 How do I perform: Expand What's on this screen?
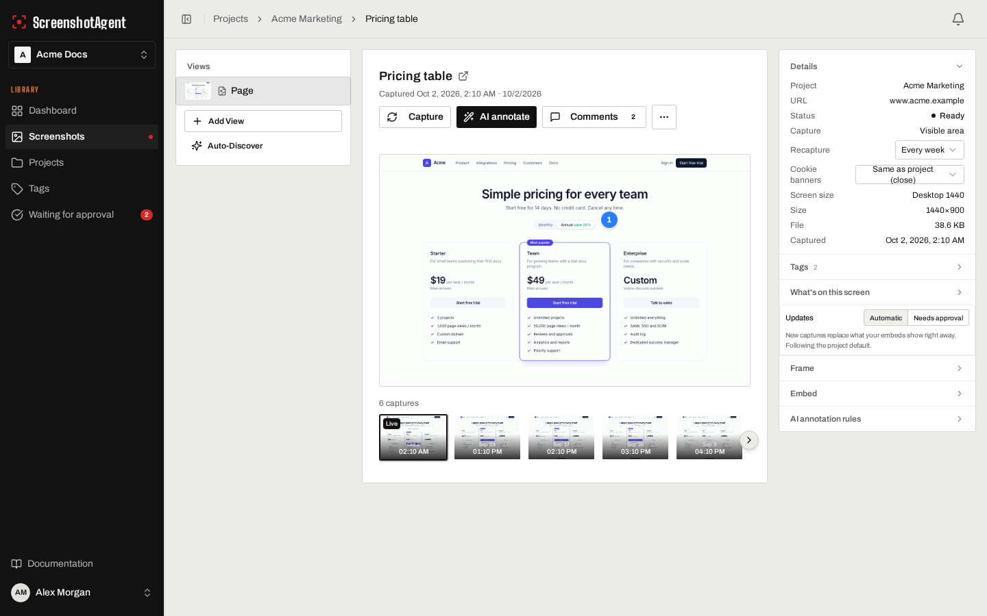877,292
